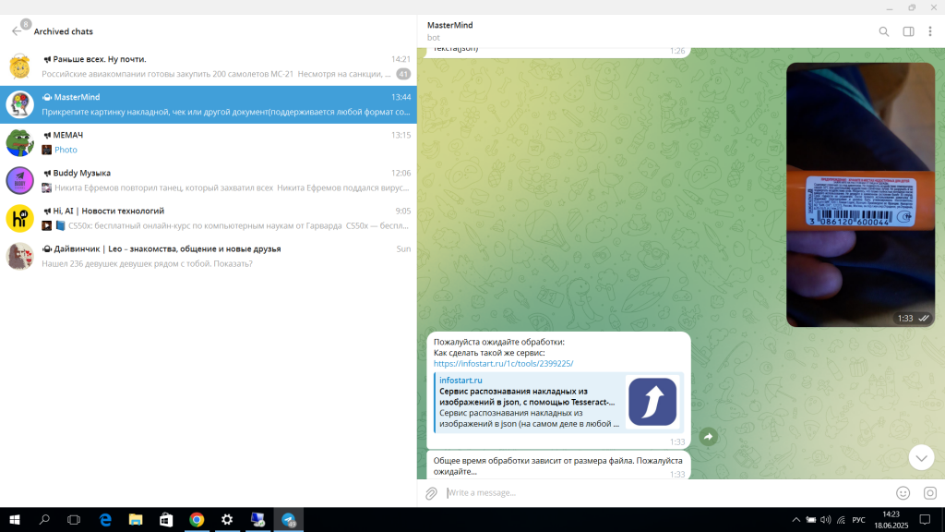Screen dimensions: 945x532
Task: Focus the Write a message field
Action: pyautogui.click(x=666, y=493)
